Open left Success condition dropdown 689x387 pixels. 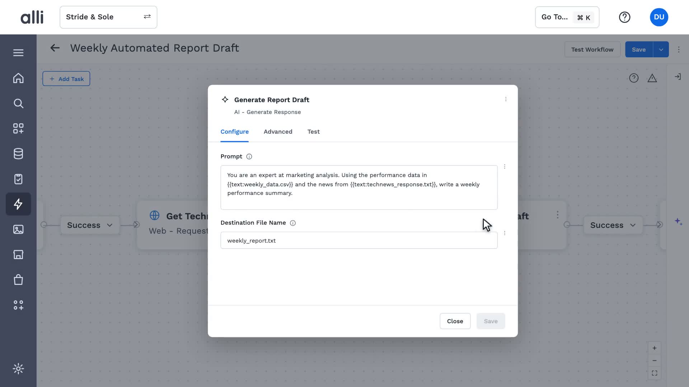click(x=90, y=225)
